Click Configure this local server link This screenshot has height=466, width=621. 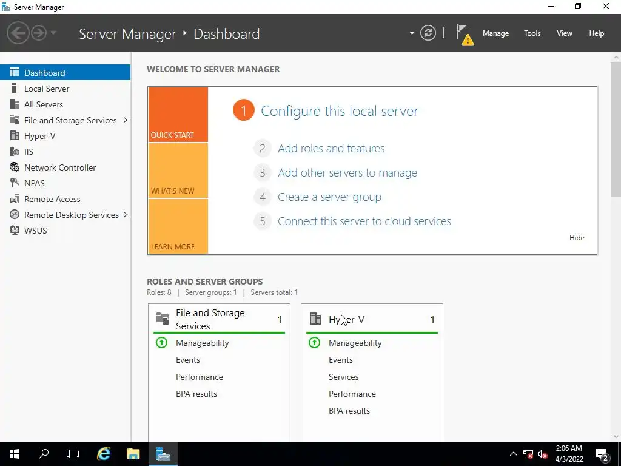point(340,111)
